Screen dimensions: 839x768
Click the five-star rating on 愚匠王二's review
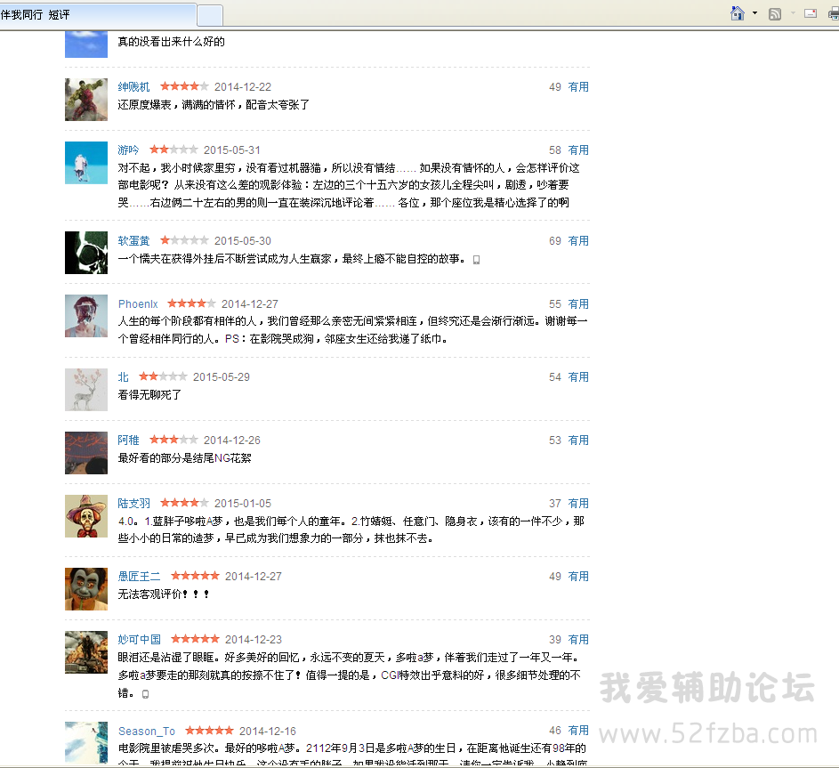click(195, 577)
